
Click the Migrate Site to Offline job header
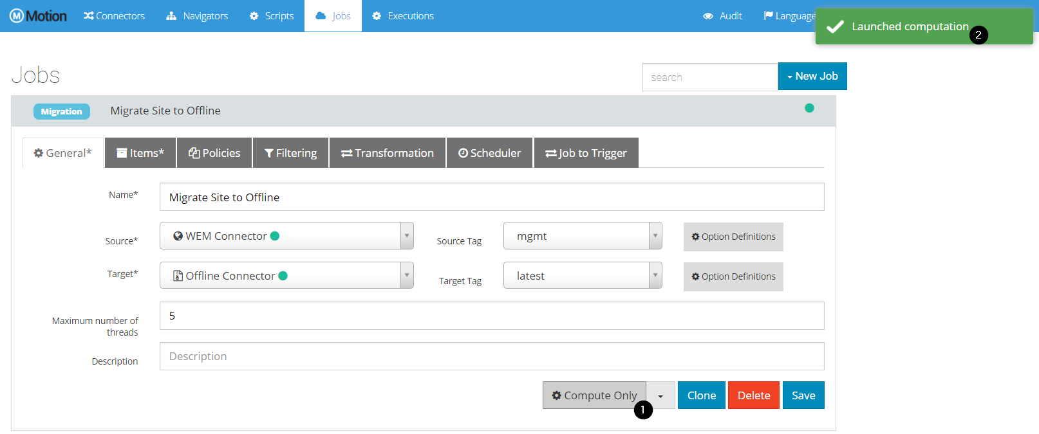point(423,111)
